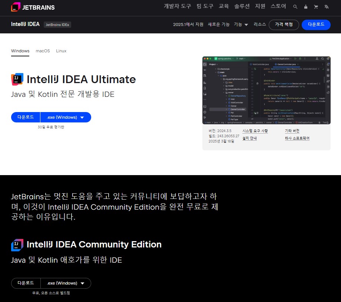Go to IntelliJ IDEA product home
341x302 pixels.
(25, 24)
